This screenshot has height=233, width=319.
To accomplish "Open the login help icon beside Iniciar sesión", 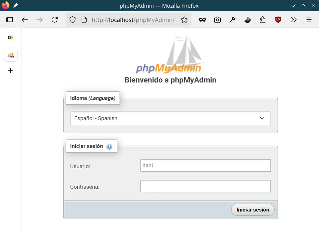I will coord(109,147).
